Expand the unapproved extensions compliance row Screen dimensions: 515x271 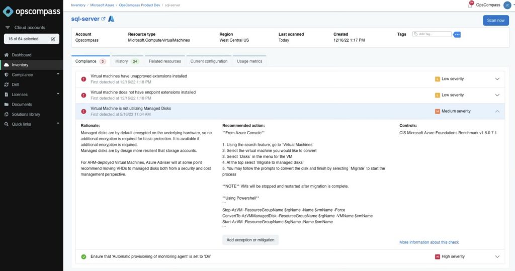(497, 79)
